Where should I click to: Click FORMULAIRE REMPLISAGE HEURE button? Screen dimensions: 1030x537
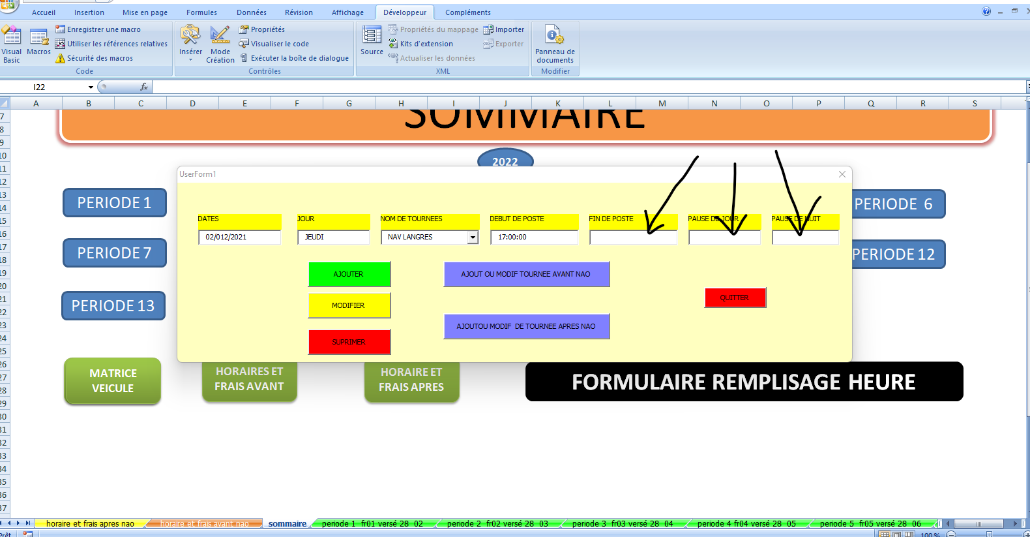pyautogui.click(x=744, y=382)
